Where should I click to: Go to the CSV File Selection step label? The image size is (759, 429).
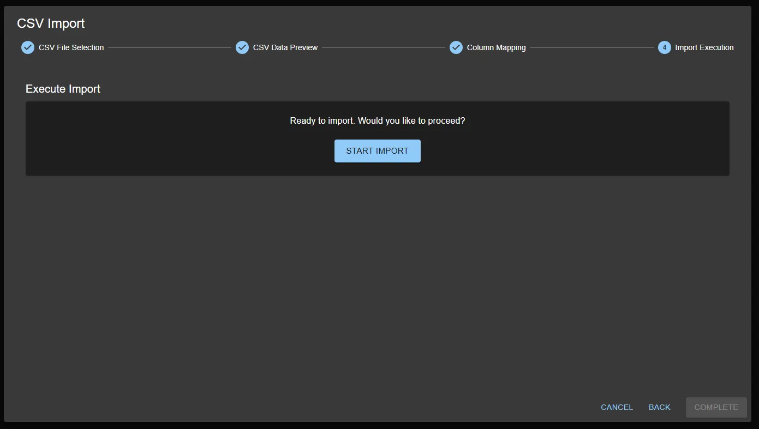pyautogui.click(x=71, y=47)
